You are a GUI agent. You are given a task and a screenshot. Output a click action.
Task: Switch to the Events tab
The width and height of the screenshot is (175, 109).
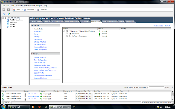[121, 22]
